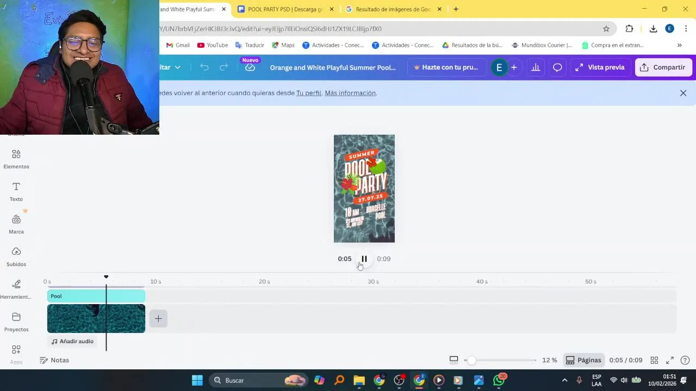Close the Resultado de imágenes tab
Screen dimensions: 696x391
tap(439, 9)
